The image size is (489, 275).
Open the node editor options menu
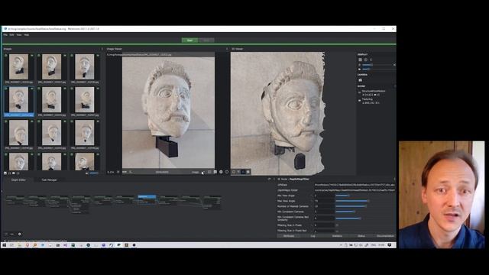(x=394, y=180)
